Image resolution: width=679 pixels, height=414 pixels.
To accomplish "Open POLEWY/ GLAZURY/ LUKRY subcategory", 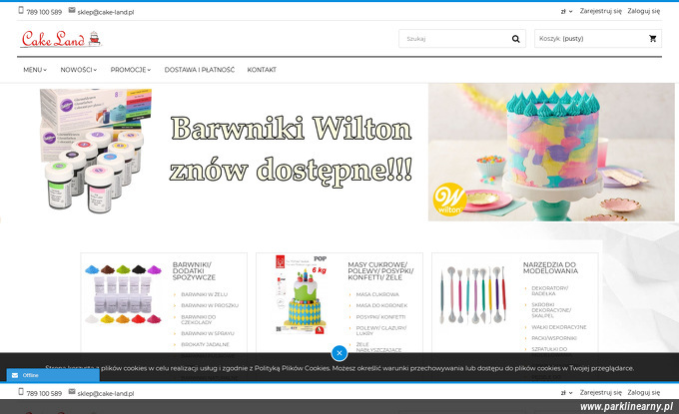I will coord(381,331).
